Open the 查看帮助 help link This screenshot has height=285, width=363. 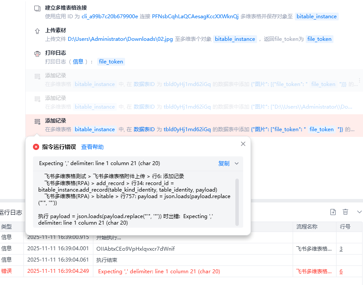[92, 147]
